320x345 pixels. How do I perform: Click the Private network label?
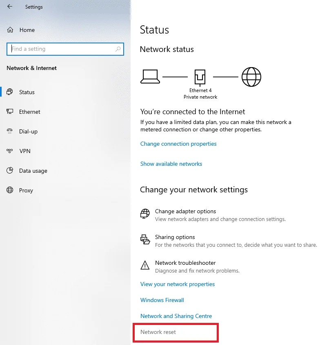tap(200, 97)
